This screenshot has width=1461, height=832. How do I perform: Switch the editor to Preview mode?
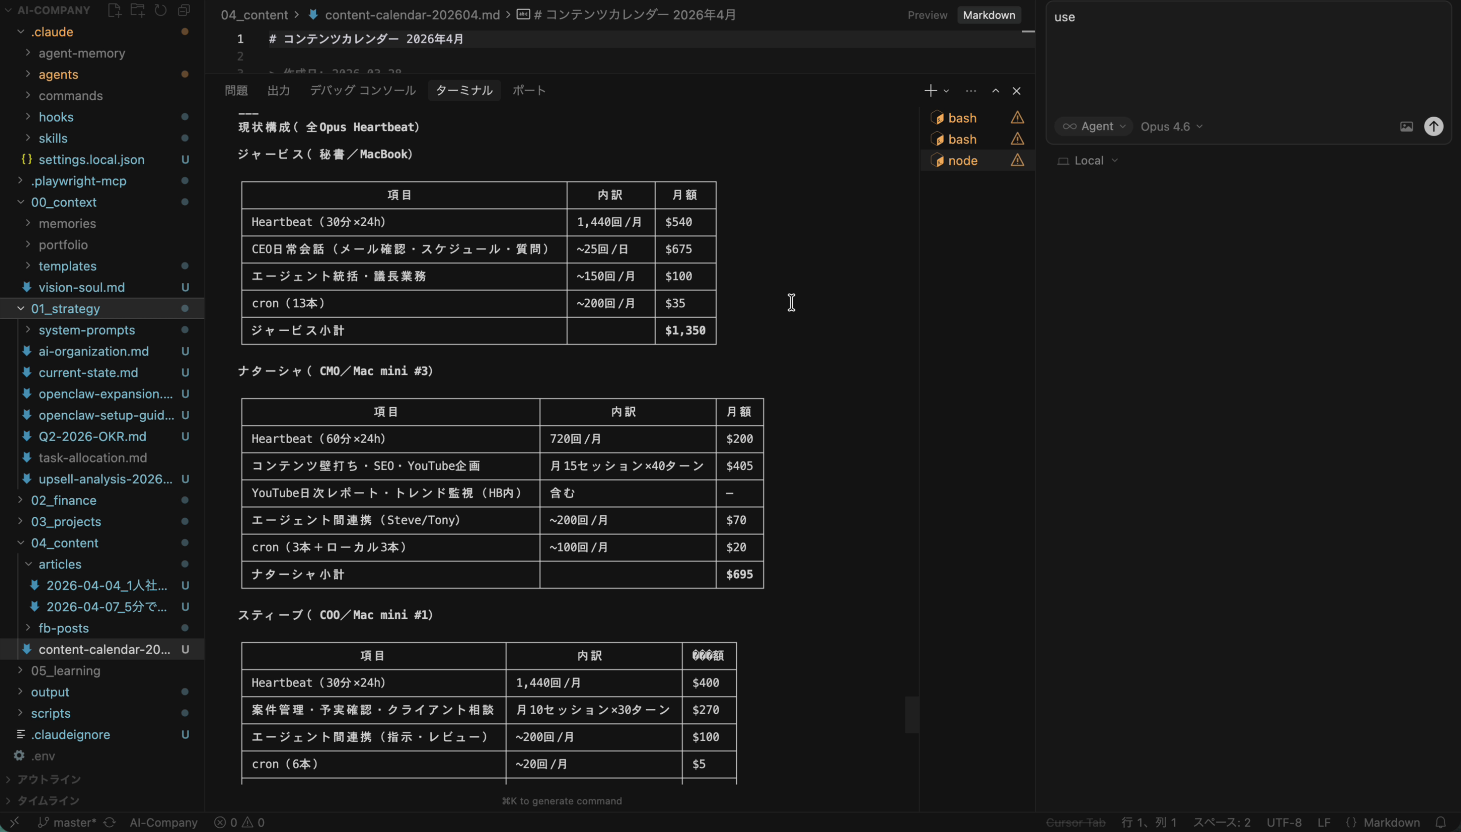coord(927,15)
